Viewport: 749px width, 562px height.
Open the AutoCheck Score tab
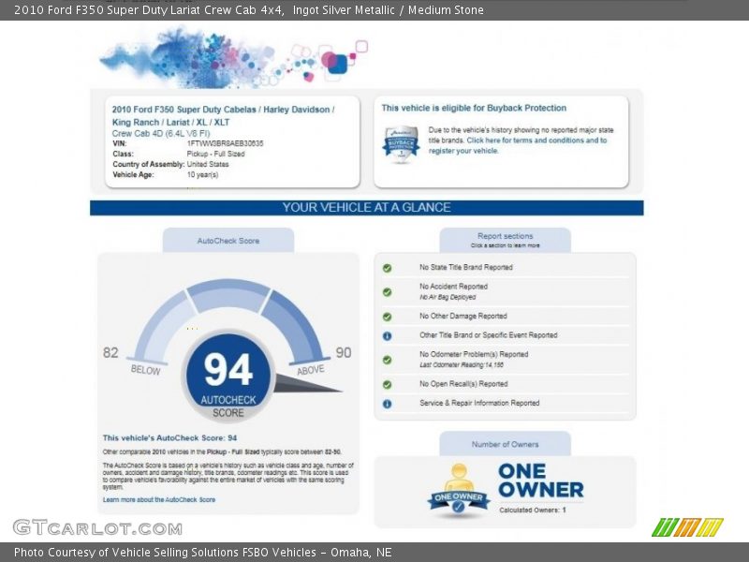tap(228, 241)
